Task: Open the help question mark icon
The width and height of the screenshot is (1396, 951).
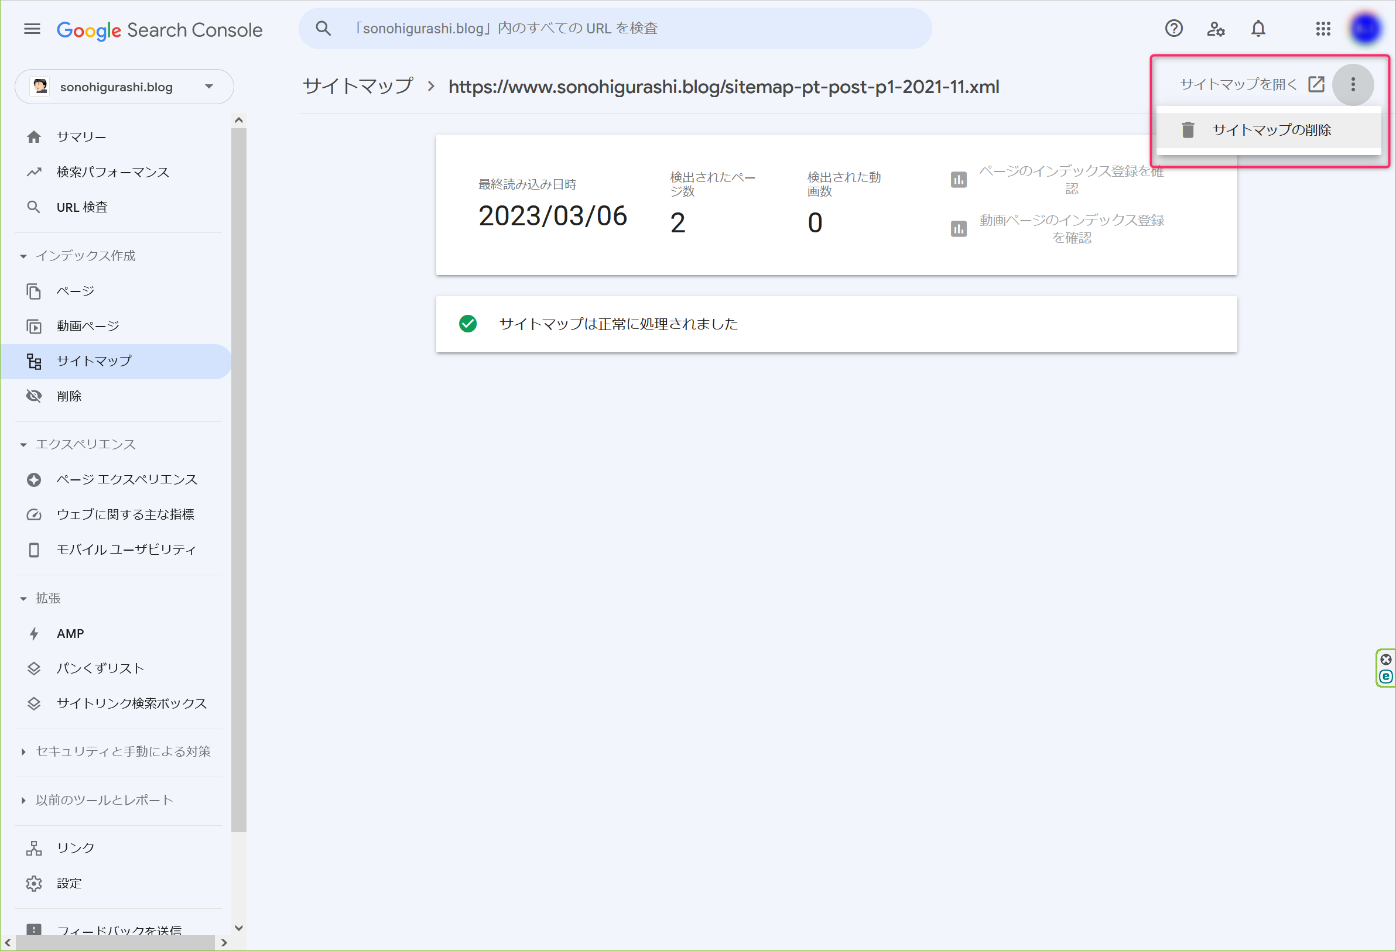Action: point(1173,28)
